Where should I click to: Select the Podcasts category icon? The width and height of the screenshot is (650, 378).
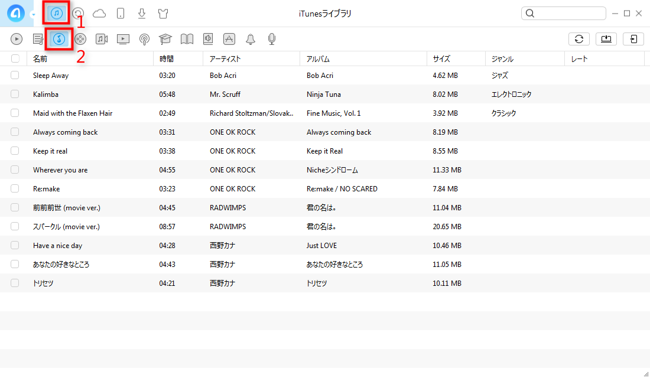[144, 39]
